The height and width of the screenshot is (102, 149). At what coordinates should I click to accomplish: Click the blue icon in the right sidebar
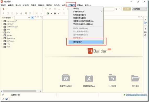pyautogui.click(x=145, y=23)
